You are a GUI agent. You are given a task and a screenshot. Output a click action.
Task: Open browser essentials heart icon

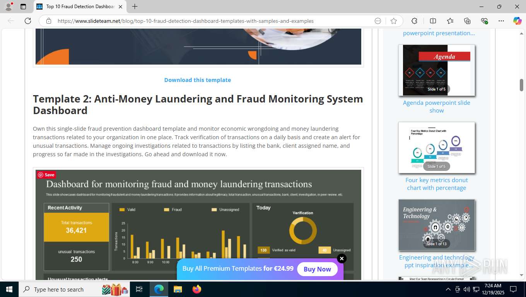coord(484,21)
